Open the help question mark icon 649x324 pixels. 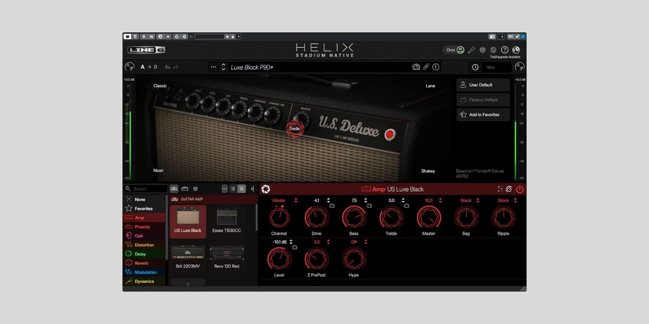pos(505,50)
